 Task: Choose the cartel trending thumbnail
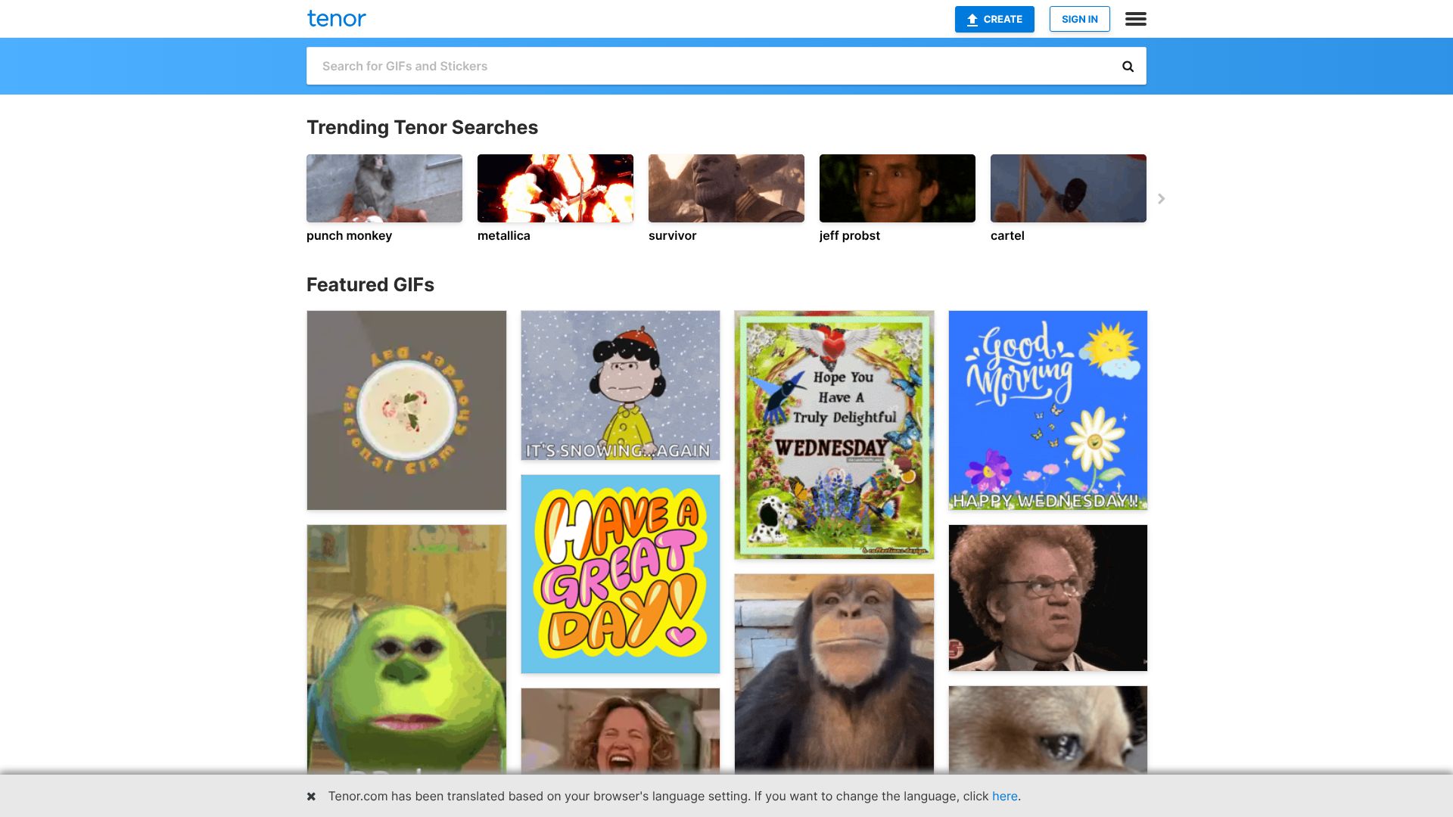tap(1068, 189)
